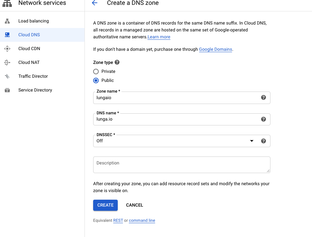Click the Cloud NAT sidebar icon
The image size is (312, 237).
7,63
